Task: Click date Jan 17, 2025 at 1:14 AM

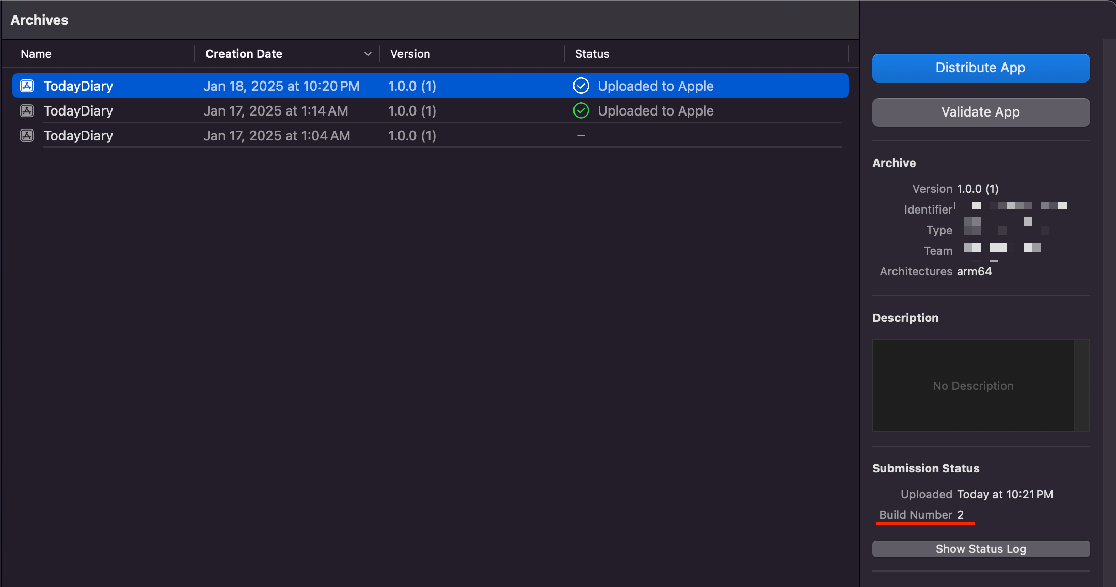Action: coord(276,111)
